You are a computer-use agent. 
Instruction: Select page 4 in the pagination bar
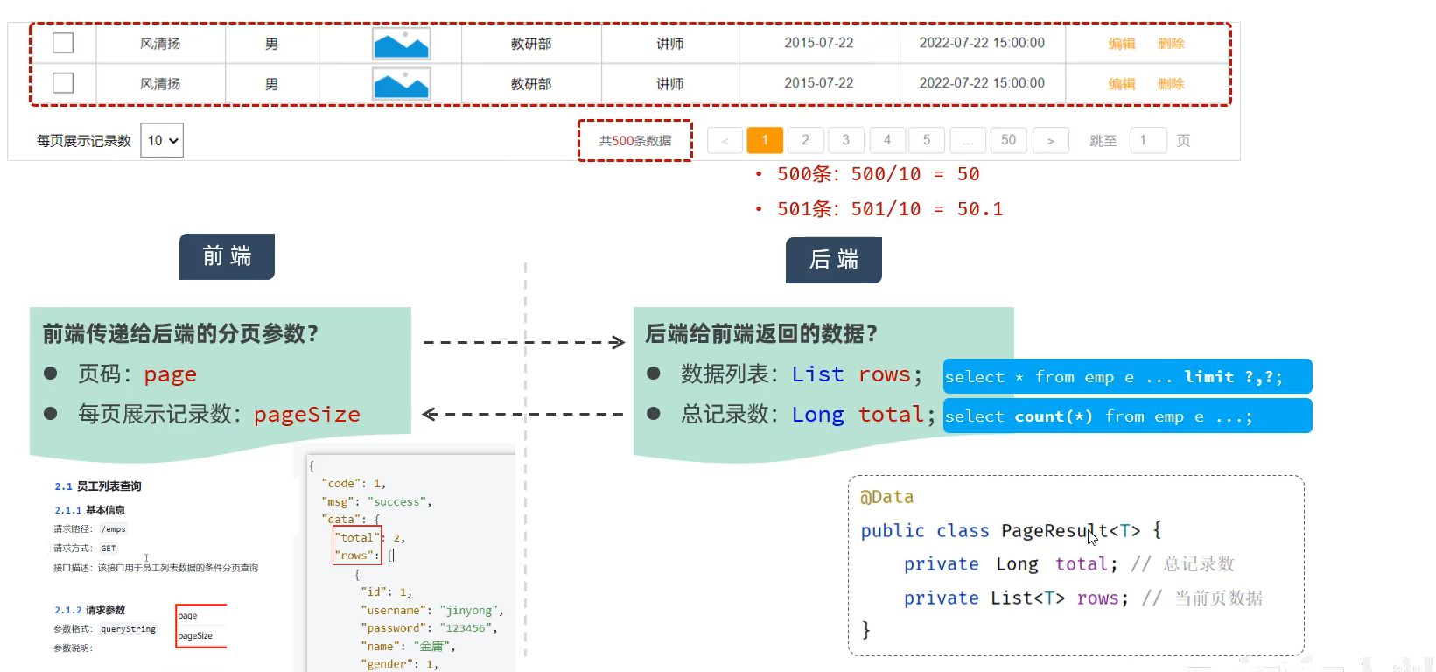coord(886,140)
